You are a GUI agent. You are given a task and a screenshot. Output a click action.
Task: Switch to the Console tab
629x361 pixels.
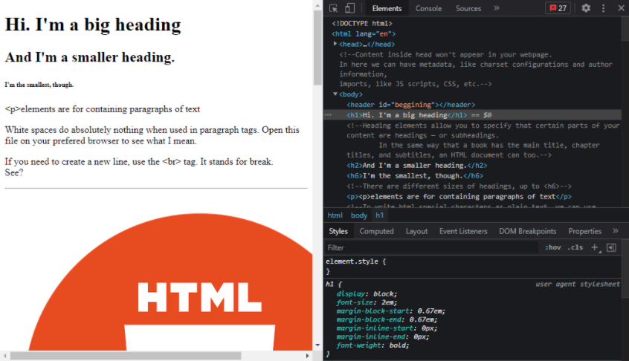[428, 8]
